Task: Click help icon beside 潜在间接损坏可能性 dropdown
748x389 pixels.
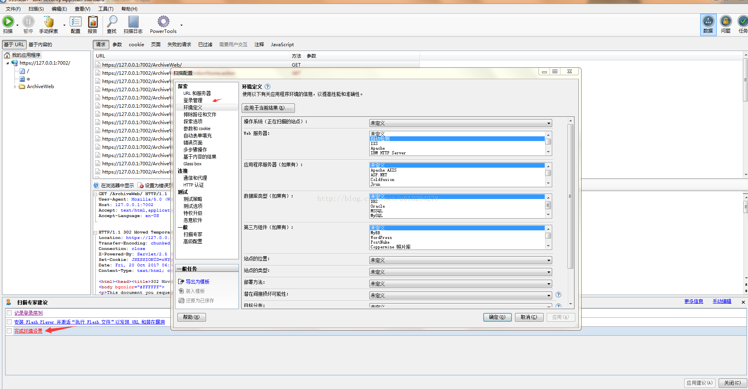Action: [558, 295]
